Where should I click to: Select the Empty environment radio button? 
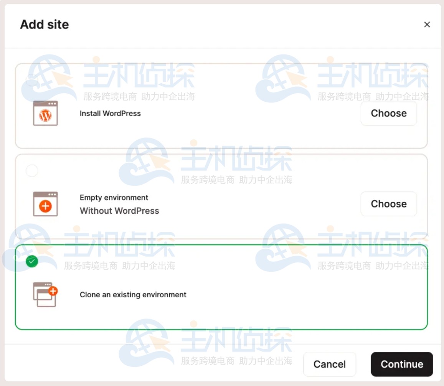(x=32, y=170)
